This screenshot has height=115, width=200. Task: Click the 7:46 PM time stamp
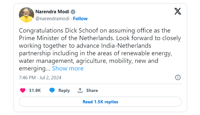27,78
